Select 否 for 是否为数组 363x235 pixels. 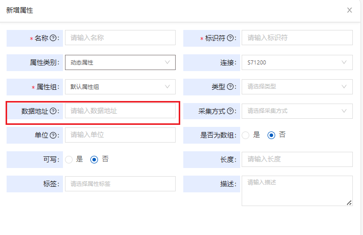[x=271, y=135]
